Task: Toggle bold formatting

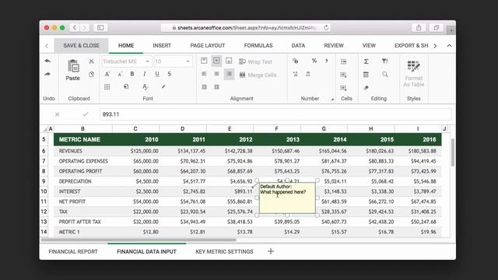Action: coord(132,74)
